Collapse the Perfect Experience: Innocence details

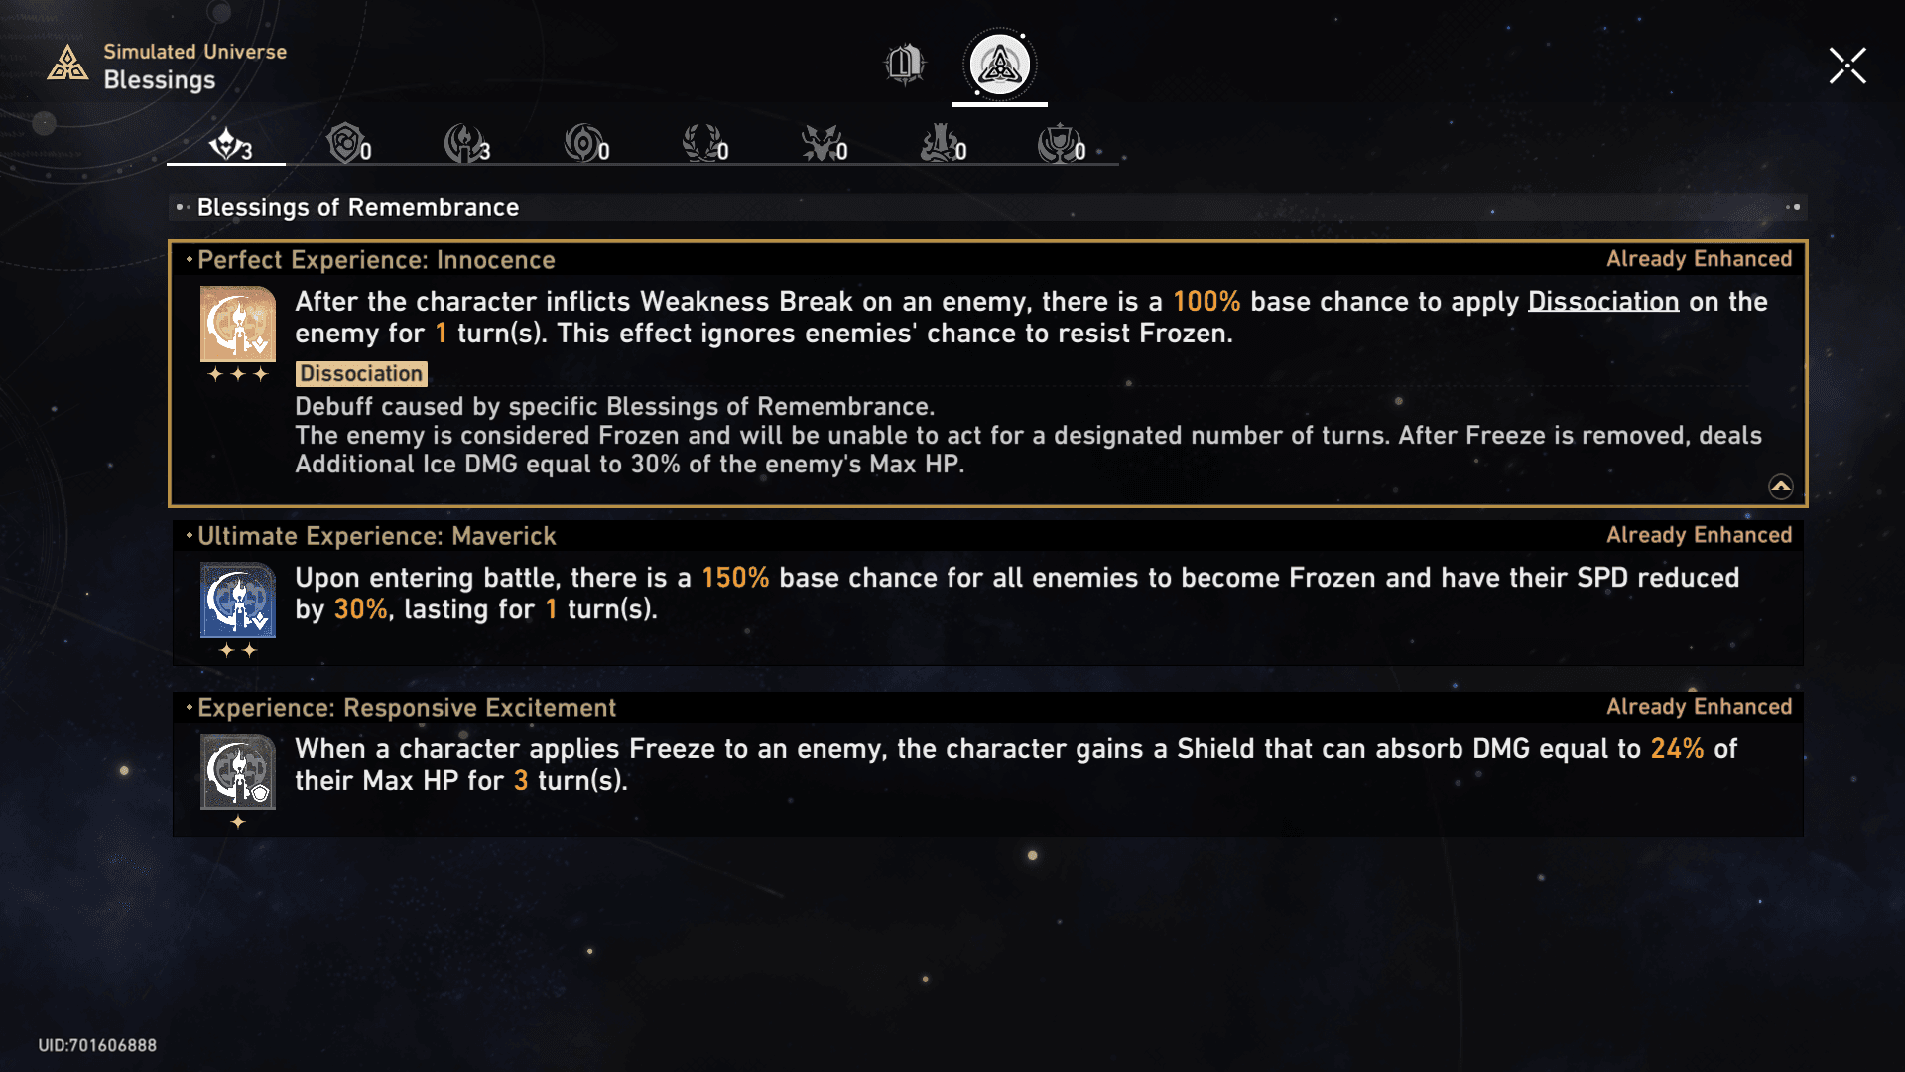1781,486
